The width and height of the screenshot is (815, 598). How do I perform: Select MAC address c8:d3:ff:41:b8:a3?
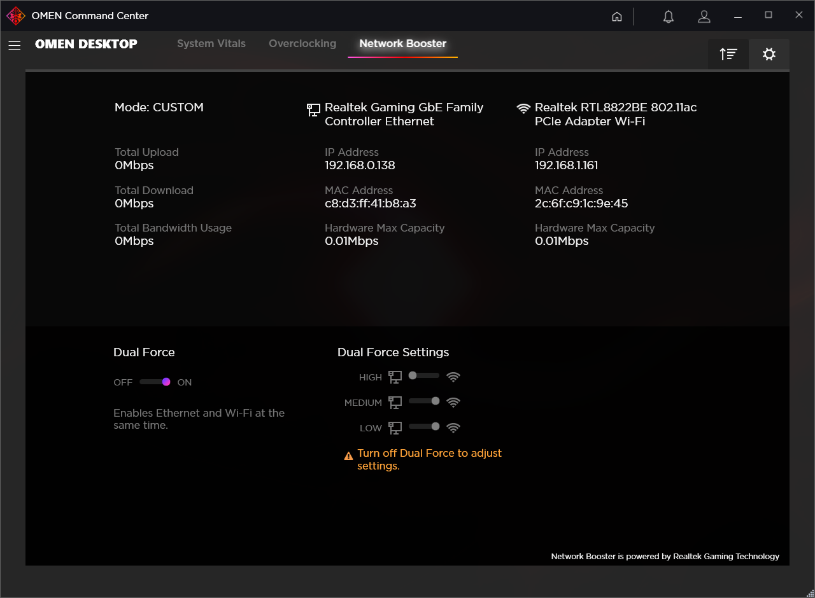[371, 204]
